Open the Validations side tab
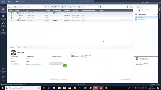This screenshot has width=161, height=90. coord(159,15)
